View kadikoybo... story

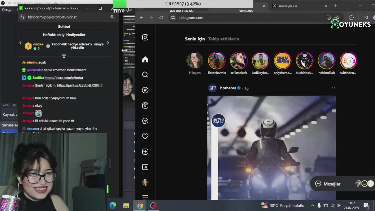point(260,61)
